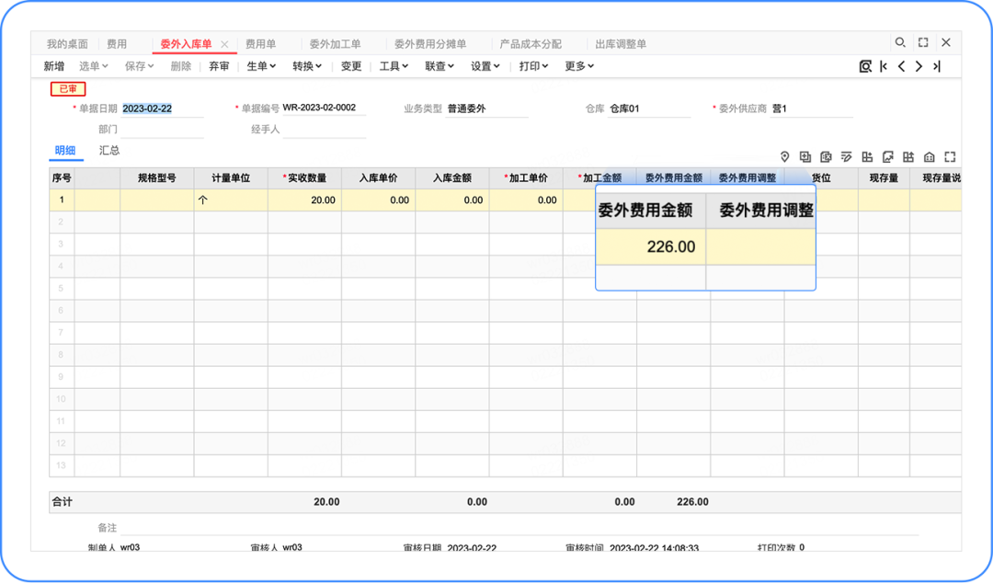Jump to the last record with the navigation arrow
Image resolution: width=993 pixels, height=583 pixels.
pyautogui.click(x=937, y=66)
